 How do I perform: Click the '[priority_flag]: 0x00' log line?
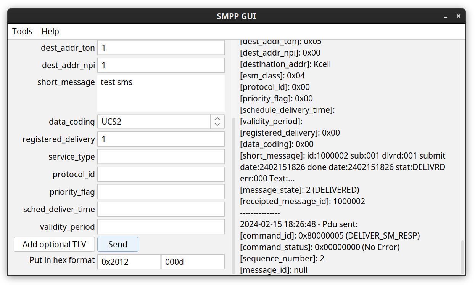[x=276, y=98]
